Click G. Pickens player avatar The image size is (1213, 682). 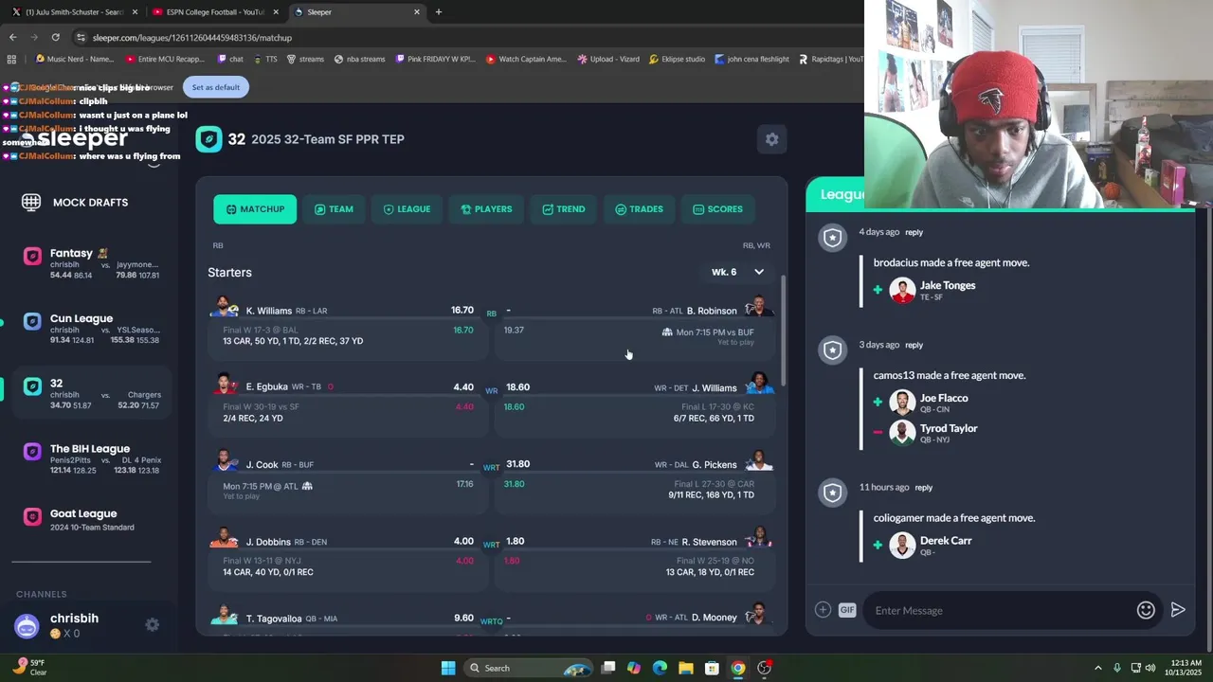pyautogui.click(x=758, y=461)
